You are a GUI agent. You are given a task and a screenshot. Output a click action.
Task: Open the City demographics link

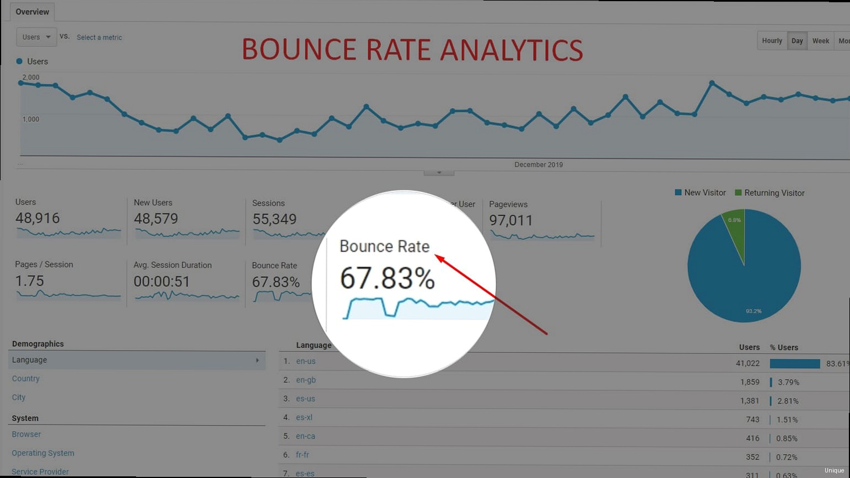(19, 398)
